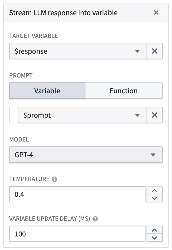Click the Model section label

point(19,140)
